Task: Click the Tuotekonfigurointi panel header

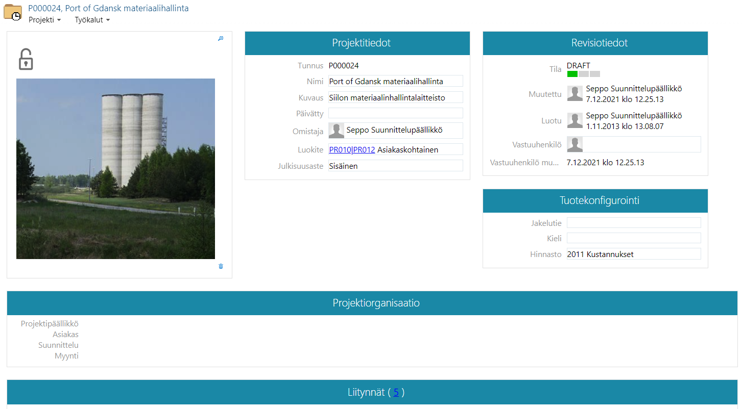Action: 595,201
